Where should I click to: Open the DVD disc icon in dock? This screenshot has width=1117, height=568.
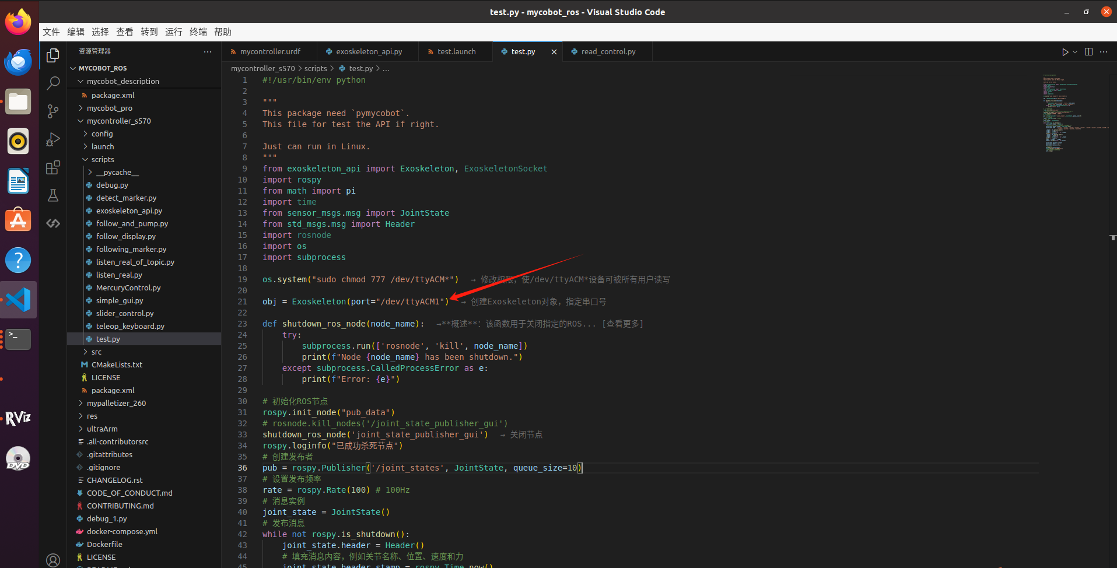coord(18,458)
